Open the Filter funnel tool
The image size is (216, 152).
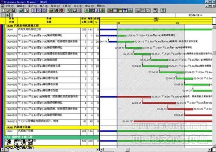point(125,11)
